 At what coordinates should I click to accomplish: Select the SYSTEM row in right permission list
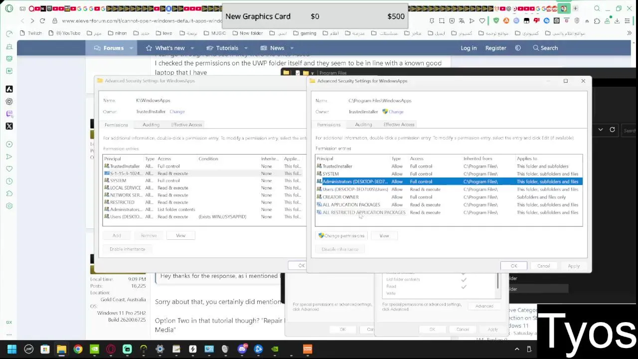(x=449, y=174)
